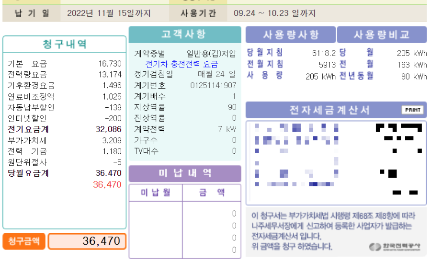This screenshot has width=431, height=261.
Task: Click the red 36,470 amount
Action: click(107, 184)
